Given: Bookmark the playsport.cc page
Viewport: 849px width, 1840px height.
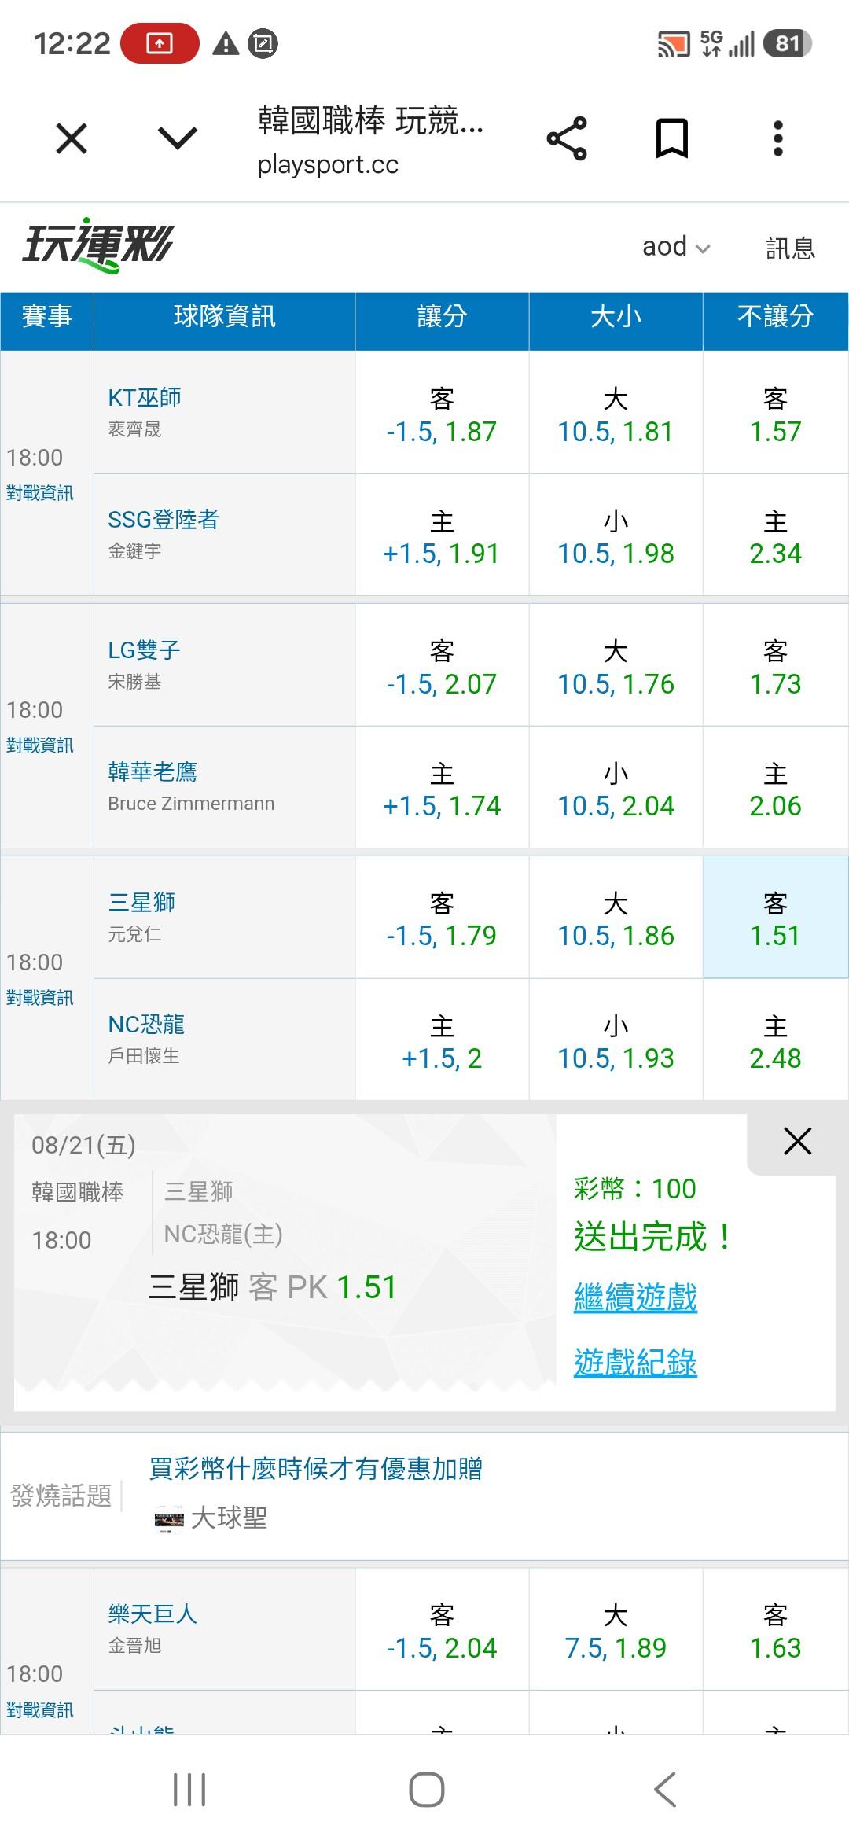Looking at the screenshot, I should pos(672,138).
